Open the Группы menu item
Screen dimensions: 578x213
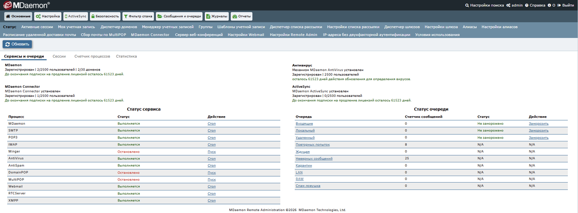[206, 27]
